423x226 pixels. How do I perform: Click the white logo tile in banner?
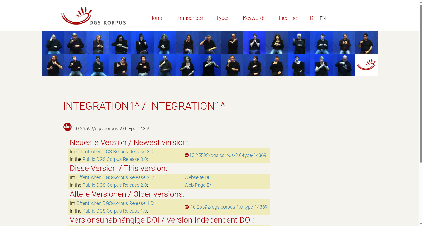(366, 65)
